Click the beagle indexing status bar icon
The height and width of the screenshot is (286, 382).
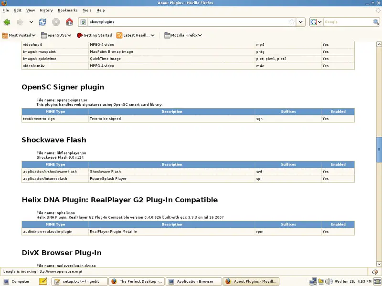pyautogui.click(x=375, y=272)
